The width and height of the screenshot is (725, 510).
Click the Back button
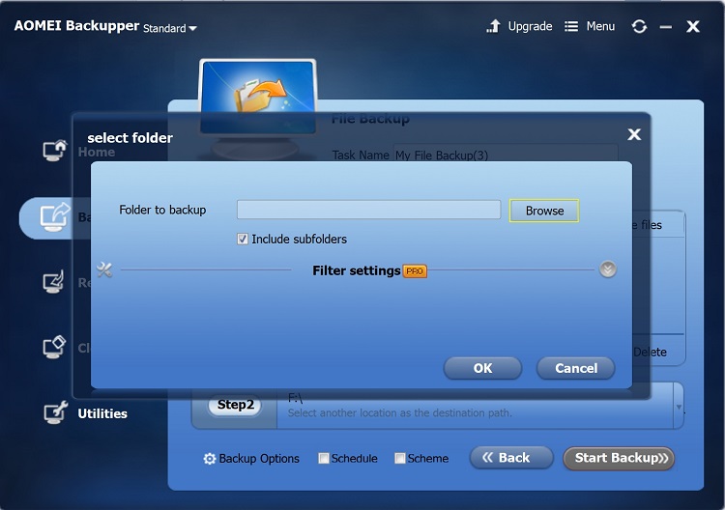coord(511,458)
